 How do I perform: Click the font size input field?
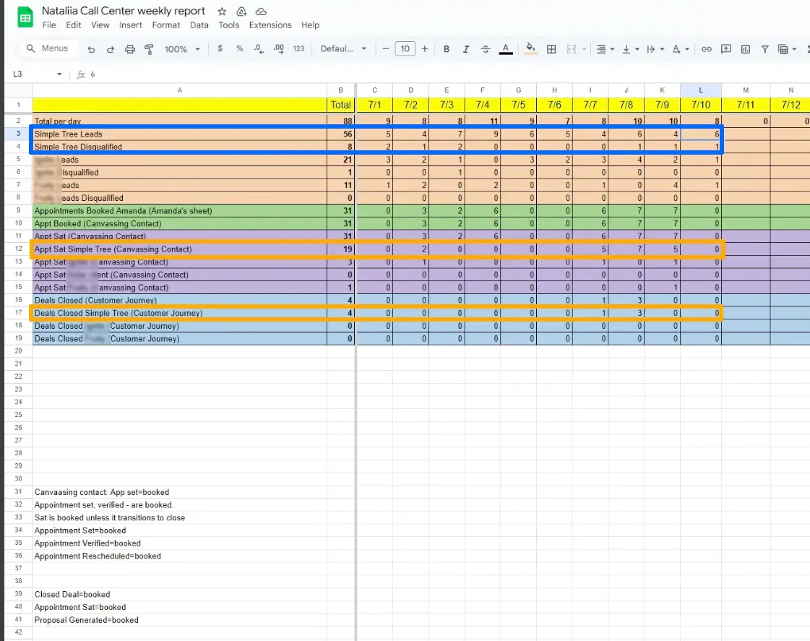tap(405, 49)
